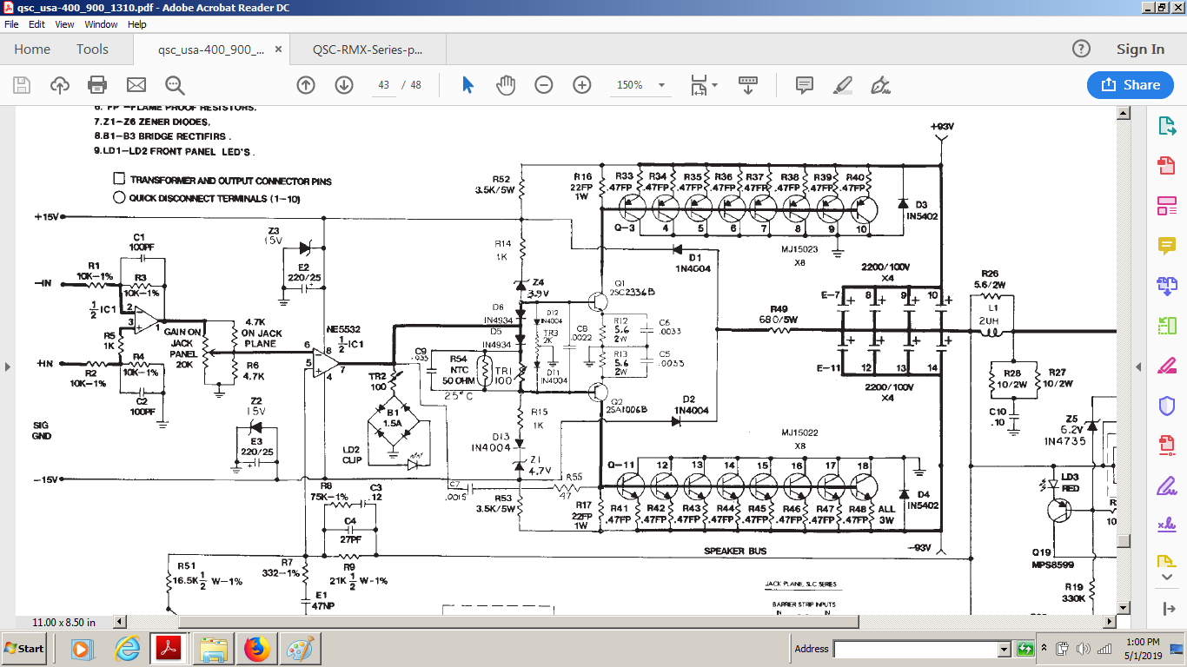This screenshot has width=1187, height=667.
Task: Hide the right pane via divider arrow
Action: click(x=1137, y=366)
